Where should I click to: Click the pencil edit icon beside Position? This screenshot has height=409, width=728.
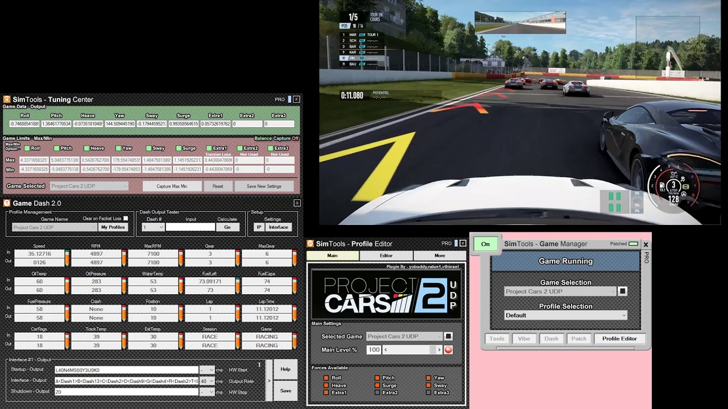[x=181, y=314]
